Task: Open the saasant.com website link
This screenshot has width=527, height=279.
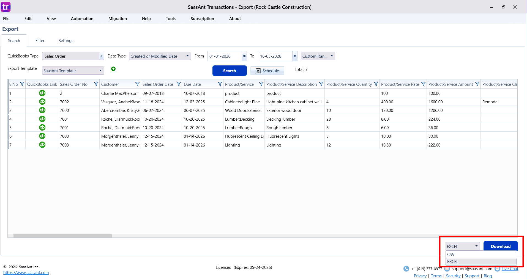Action: [26, 273]
